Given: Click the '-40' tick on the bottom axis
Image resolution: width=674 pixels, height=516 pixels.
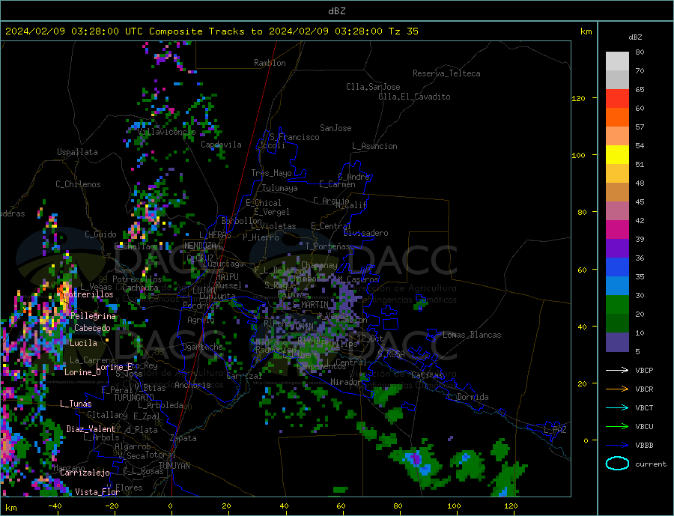Looking at the screenshot, I should pos(55,506).
